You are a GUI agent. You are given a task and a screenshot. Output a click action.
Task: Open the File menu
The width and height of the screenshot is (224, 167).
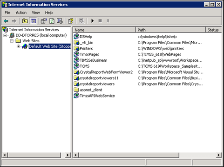click(x=7, y=13)
